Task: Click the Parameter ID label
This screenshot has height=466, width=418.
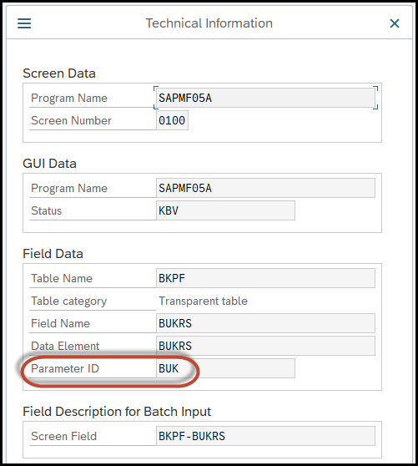Action: pos(65,368)
